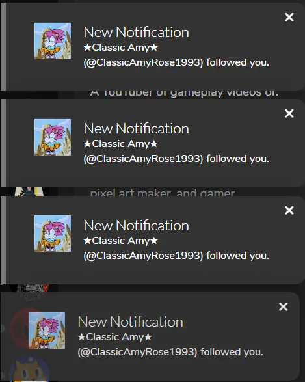Image resolution: width=305 pixels, height=382 pixels.
Task: Close the bottom notification with its X icon
Action: [x=284, y=307]
